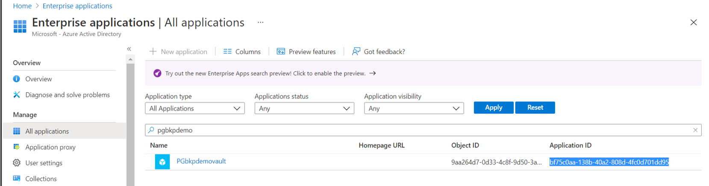Click the rocket preview banner icon

[157, 73]
